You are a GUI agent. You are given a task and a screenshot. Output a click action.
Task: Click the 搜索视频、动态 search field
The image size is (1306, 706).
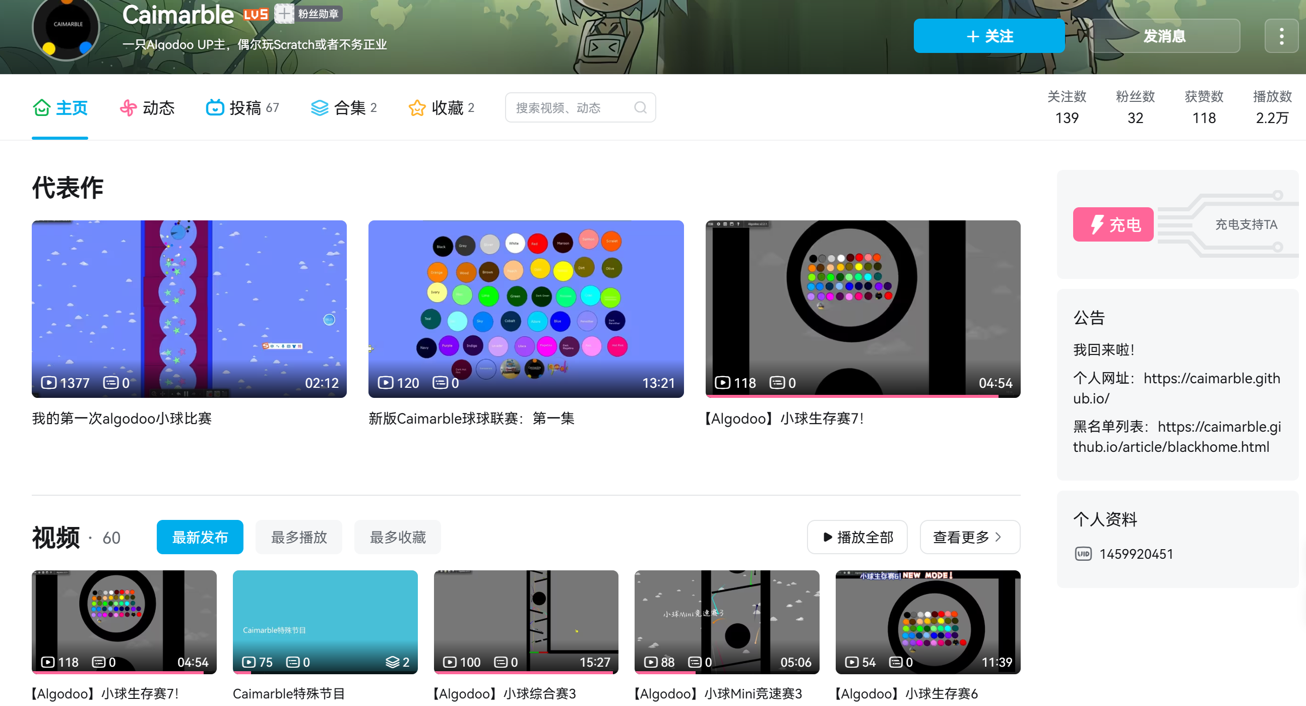pyautogui.click(x=581, y=107)
